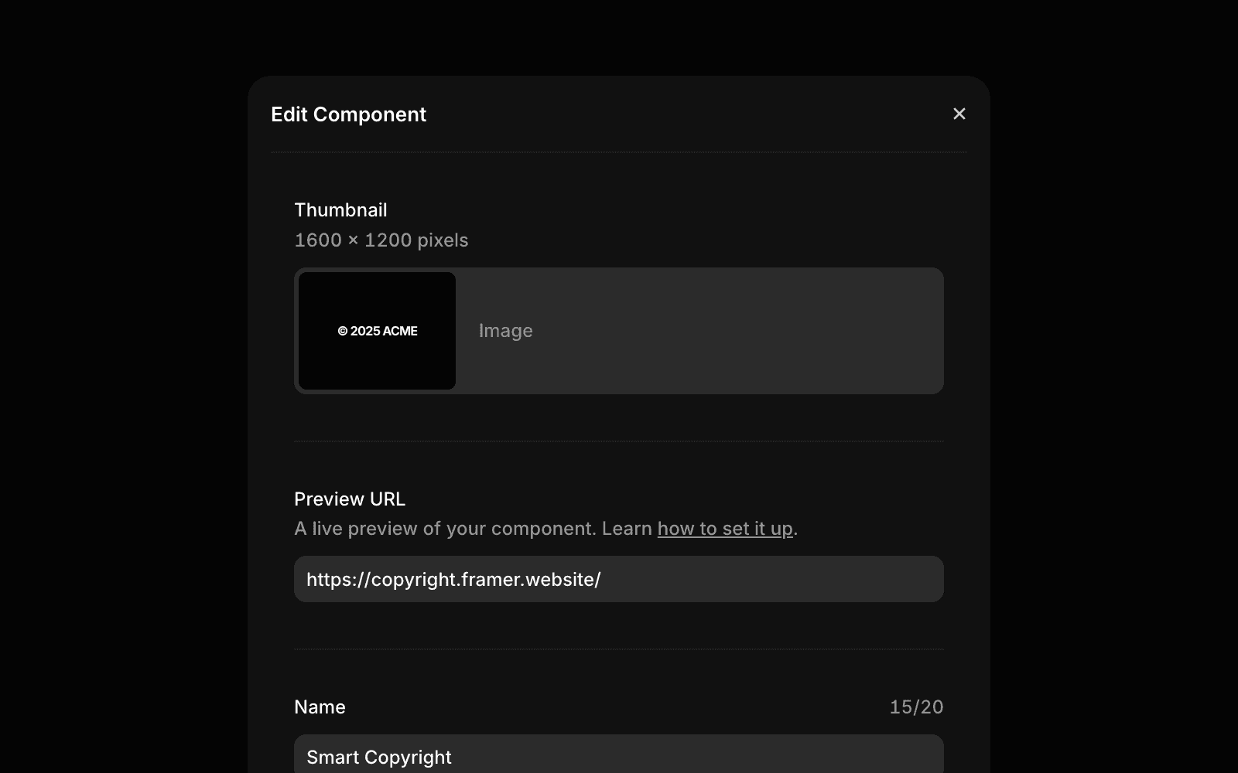This screenshot has width=1238, height=773.
Task: Click the X icon in the top corner
Action: [959, 114]
